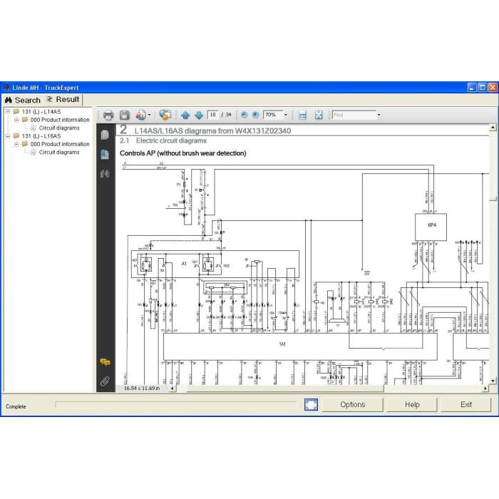The image size is (499, 499).
Task: Click the Help button
Action: [412, 404]
